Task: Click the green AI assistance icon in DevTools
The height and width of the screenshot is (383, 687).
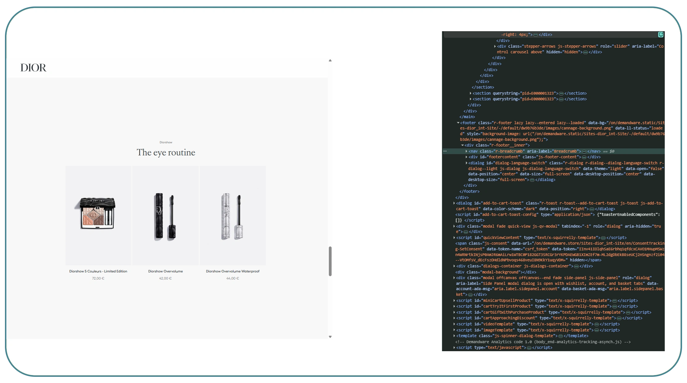Action: point(661,35)
